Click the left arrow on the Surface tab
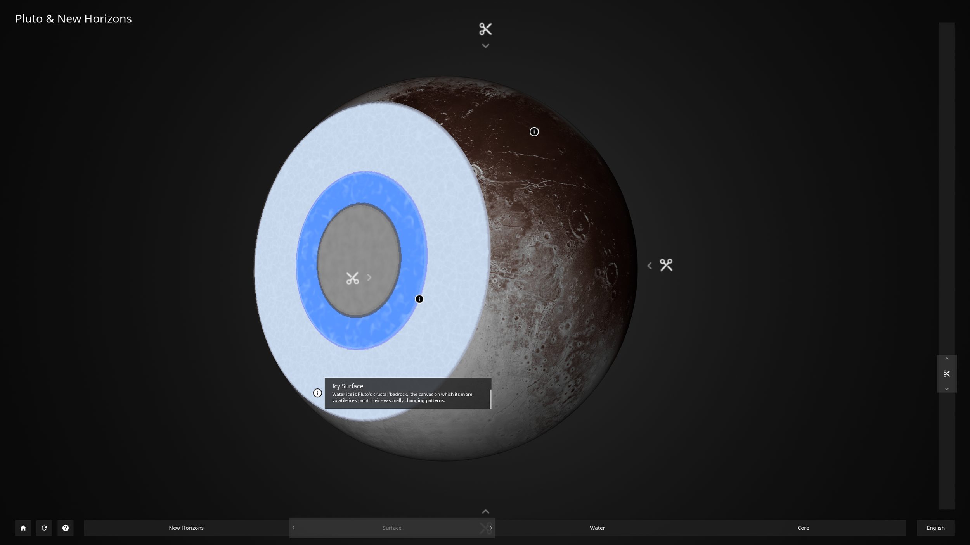The height and width of the screenshot is (545, 970). pyautogui.click(x=293, y=528)
